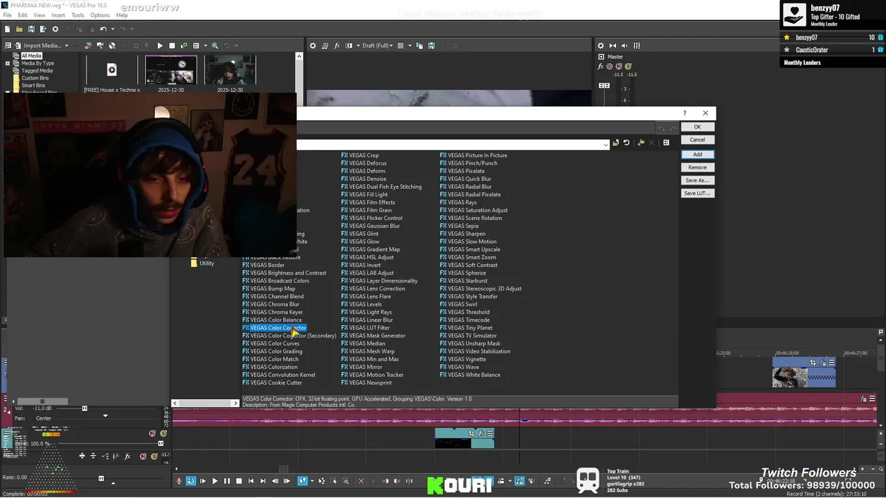Open Master FX in the Master Bus panel
886x498 pixels.
pyautogui.click(x=601, y=66)
